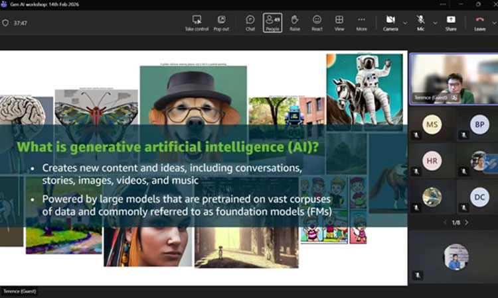Open the More actions menu
Viewport: 498px width, 298px height.
(x=361, y=23)
